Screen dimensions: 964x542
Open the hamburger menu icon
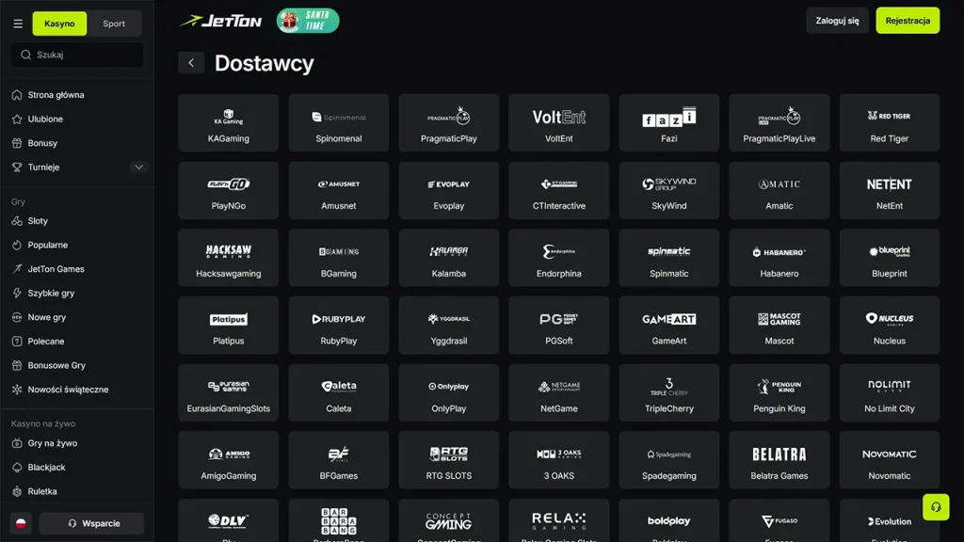pyautogui.click(x=18, y=24)
